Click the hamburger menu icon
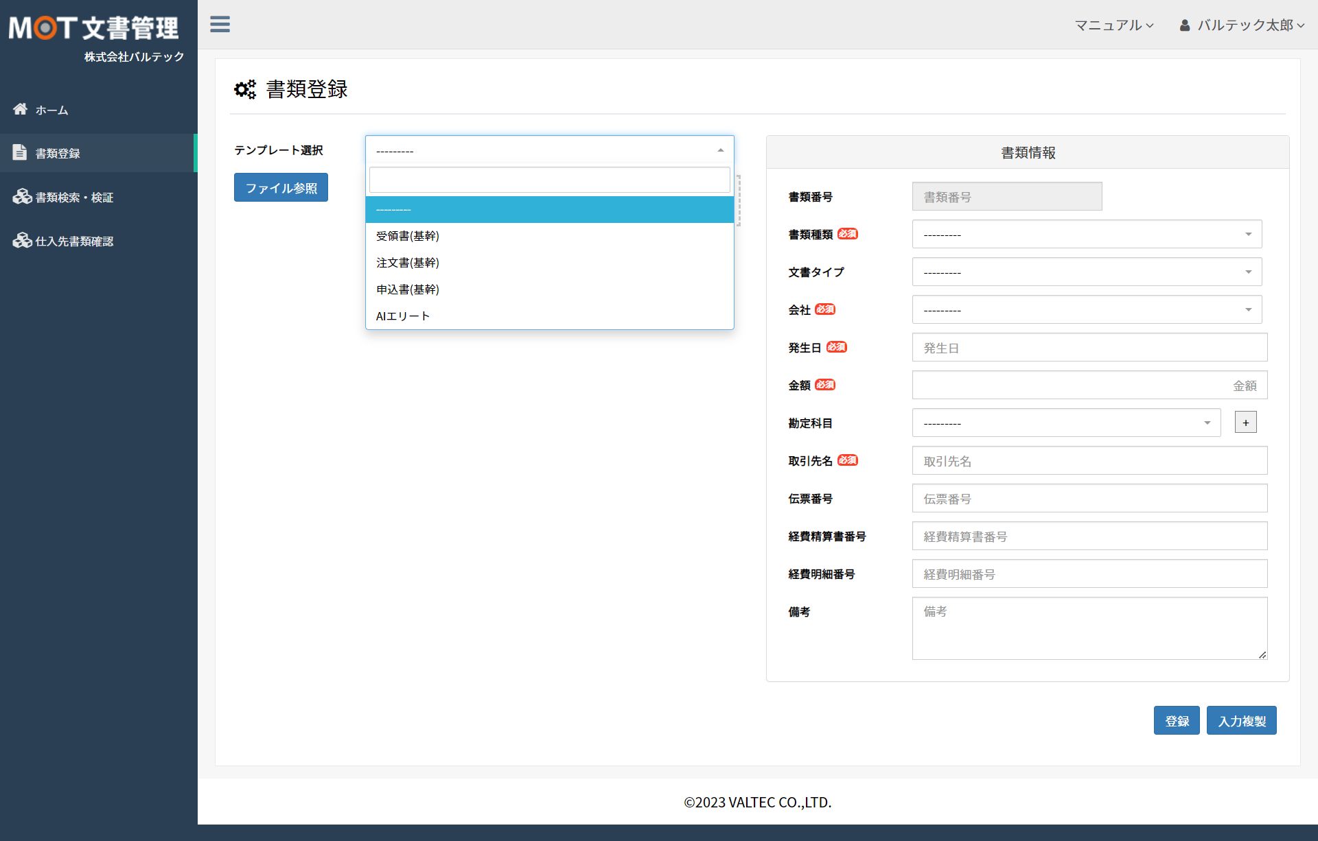This screenshot has height=841, width=1318. pos(220,25)
